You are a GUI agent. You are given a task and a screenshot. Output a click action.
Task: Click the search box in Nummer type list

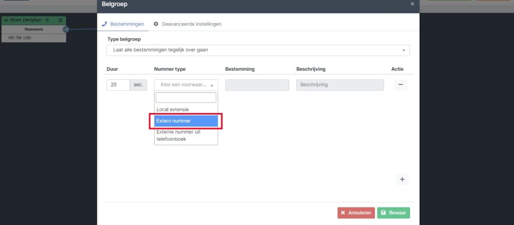tap(186, 97)
